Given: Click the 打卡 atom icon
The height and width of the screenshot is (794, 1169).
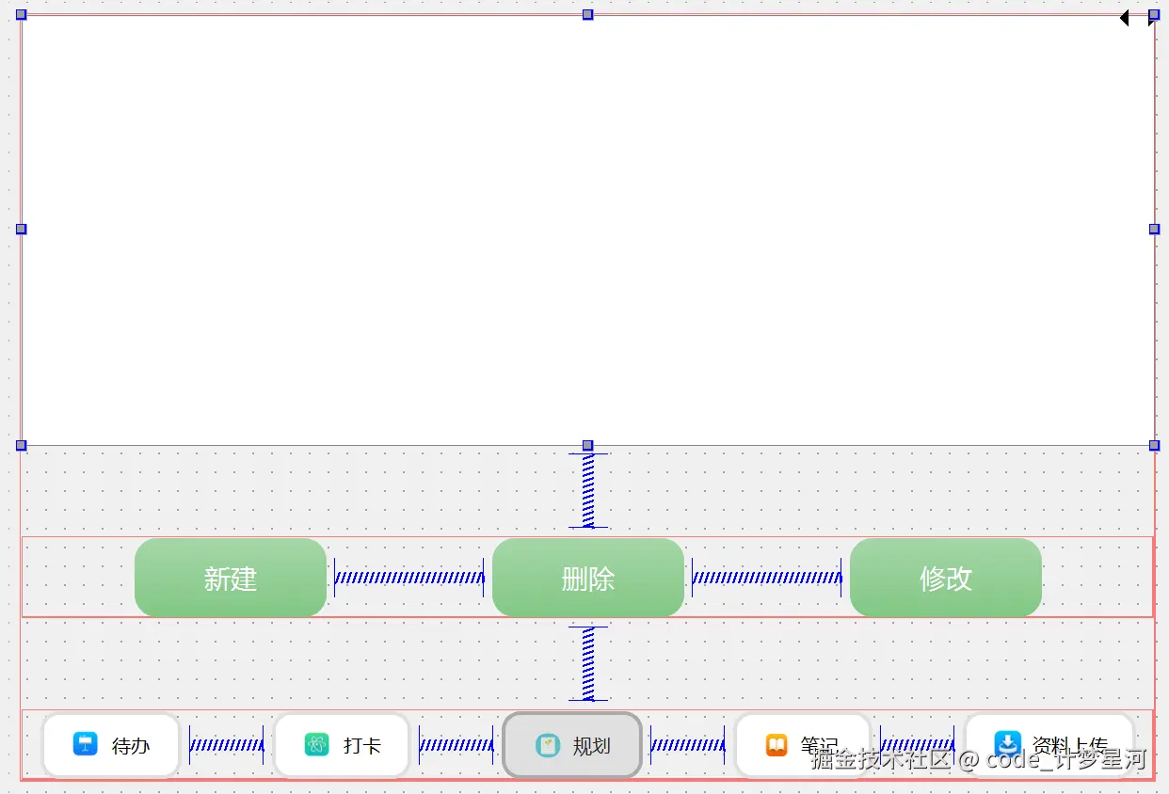Looking at the screenshot, I should click(317, 745).
